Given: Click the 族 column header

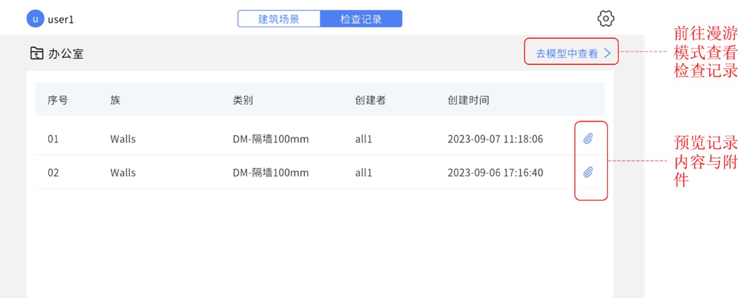Looking at the screenshot, I should 115,100.
